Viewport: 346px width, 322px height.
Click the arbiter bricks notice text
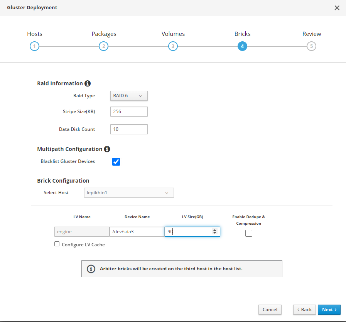(171, 269)
